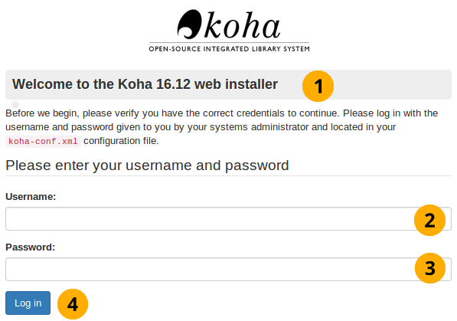This screenshot has height=321, width=457.
Task: Click the phrase "configuration file."
Action: pyautogui.click(x=121, y=141)
